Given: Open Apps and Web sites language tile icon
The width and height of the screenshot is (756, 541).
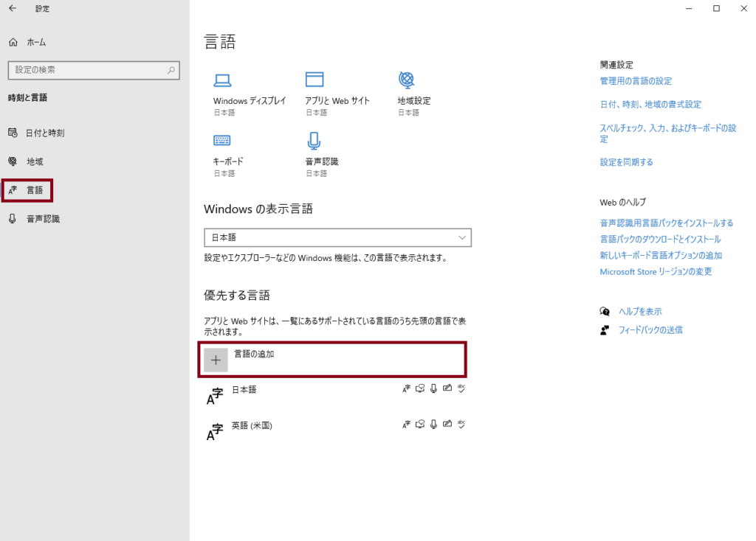Looking at the screenshot, I should pos(315,80).
